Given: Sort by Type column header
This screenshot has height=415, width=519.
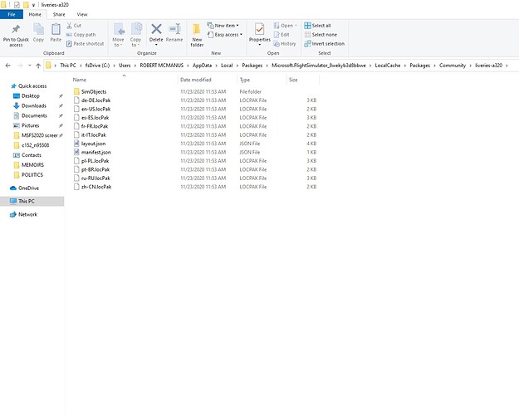Looking at the screenshot, I should tap(245, 80).
